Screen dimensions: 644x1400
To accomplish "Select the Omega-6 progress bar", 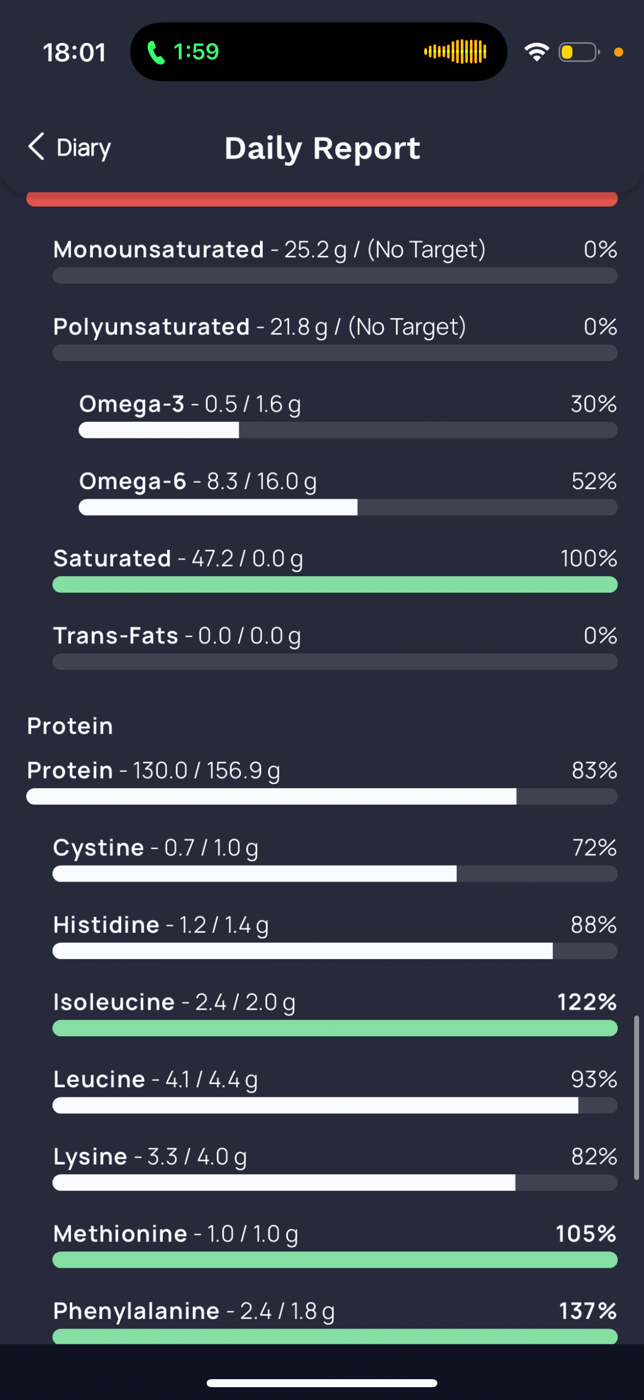I will pos(348,507).
